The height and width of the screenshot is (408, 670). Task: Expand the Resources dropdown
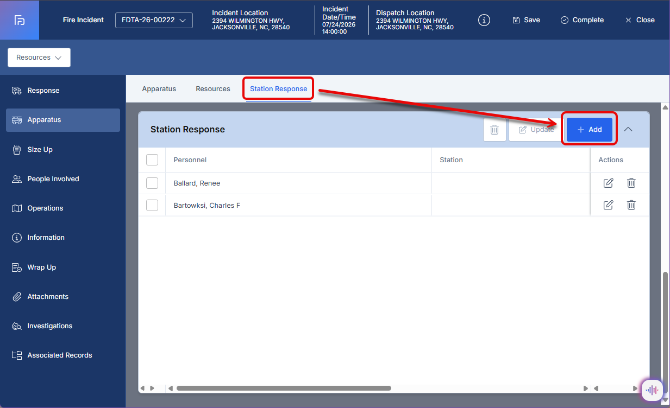tap(39, 58)
